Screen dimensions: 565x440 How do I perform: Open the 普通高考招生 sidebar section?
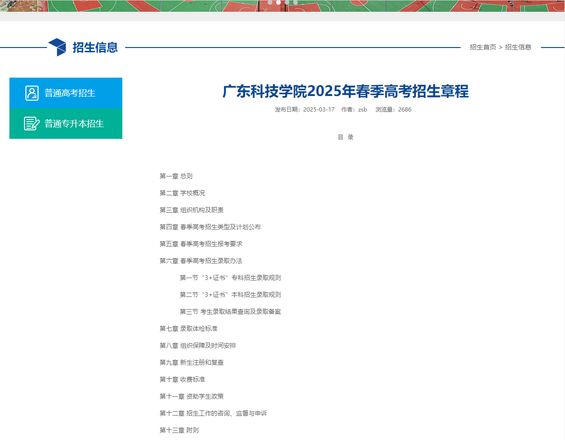[66, 93]
